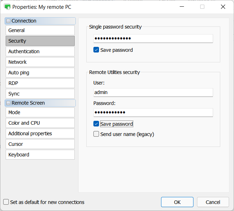Toggle Save password under Remote Utilities security

click(96, 124)
